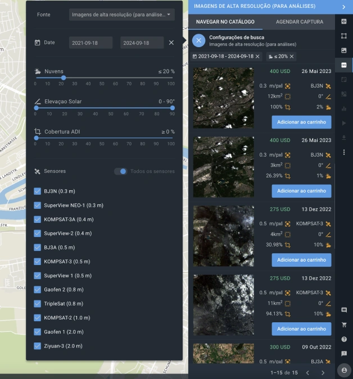This screenshot has height=379, width=353.
Task: Uncheck KOMPSAT-3 (0.5 m) sensor checkbox
Action: click(x=37, y=261)
